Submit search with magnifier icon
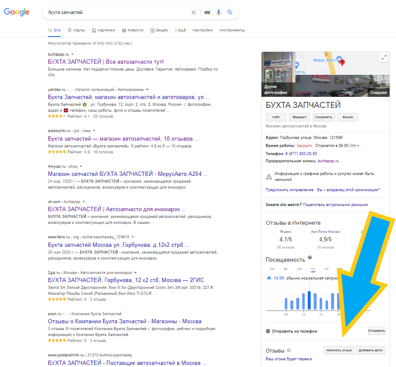Viewport: 396px width, 367px height. (230, 12)
